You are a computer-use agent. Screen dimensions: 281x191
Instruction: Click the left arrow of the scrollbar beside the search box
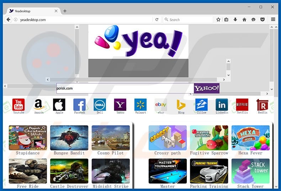[5, 86]
